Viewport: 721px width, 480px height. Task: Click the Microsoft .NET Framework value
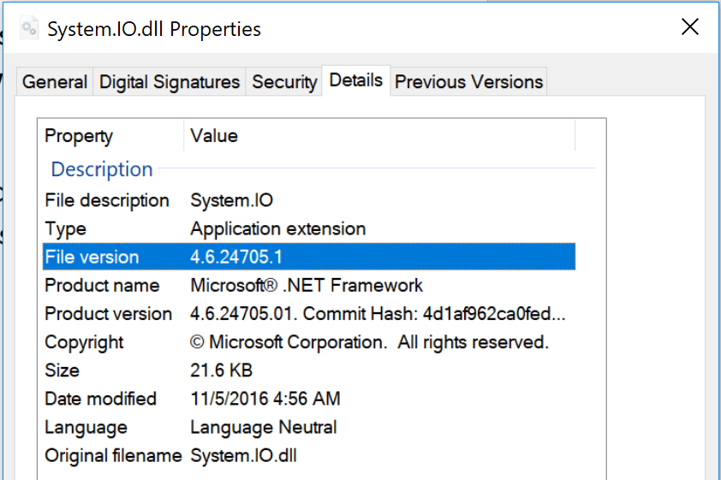point(307,285)
